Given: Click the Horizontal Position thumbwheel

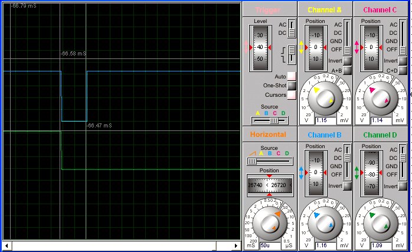Looking at the screenshot, I should [270, 185].
